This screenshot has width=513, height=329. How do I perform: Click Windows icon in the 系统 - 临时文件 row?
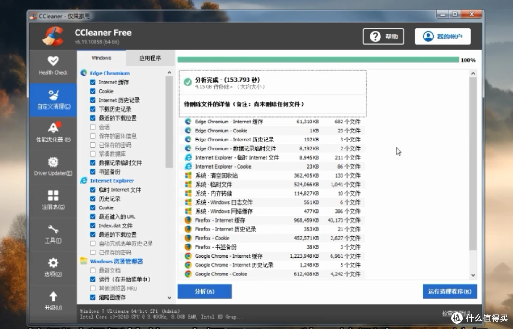[188, 185]
